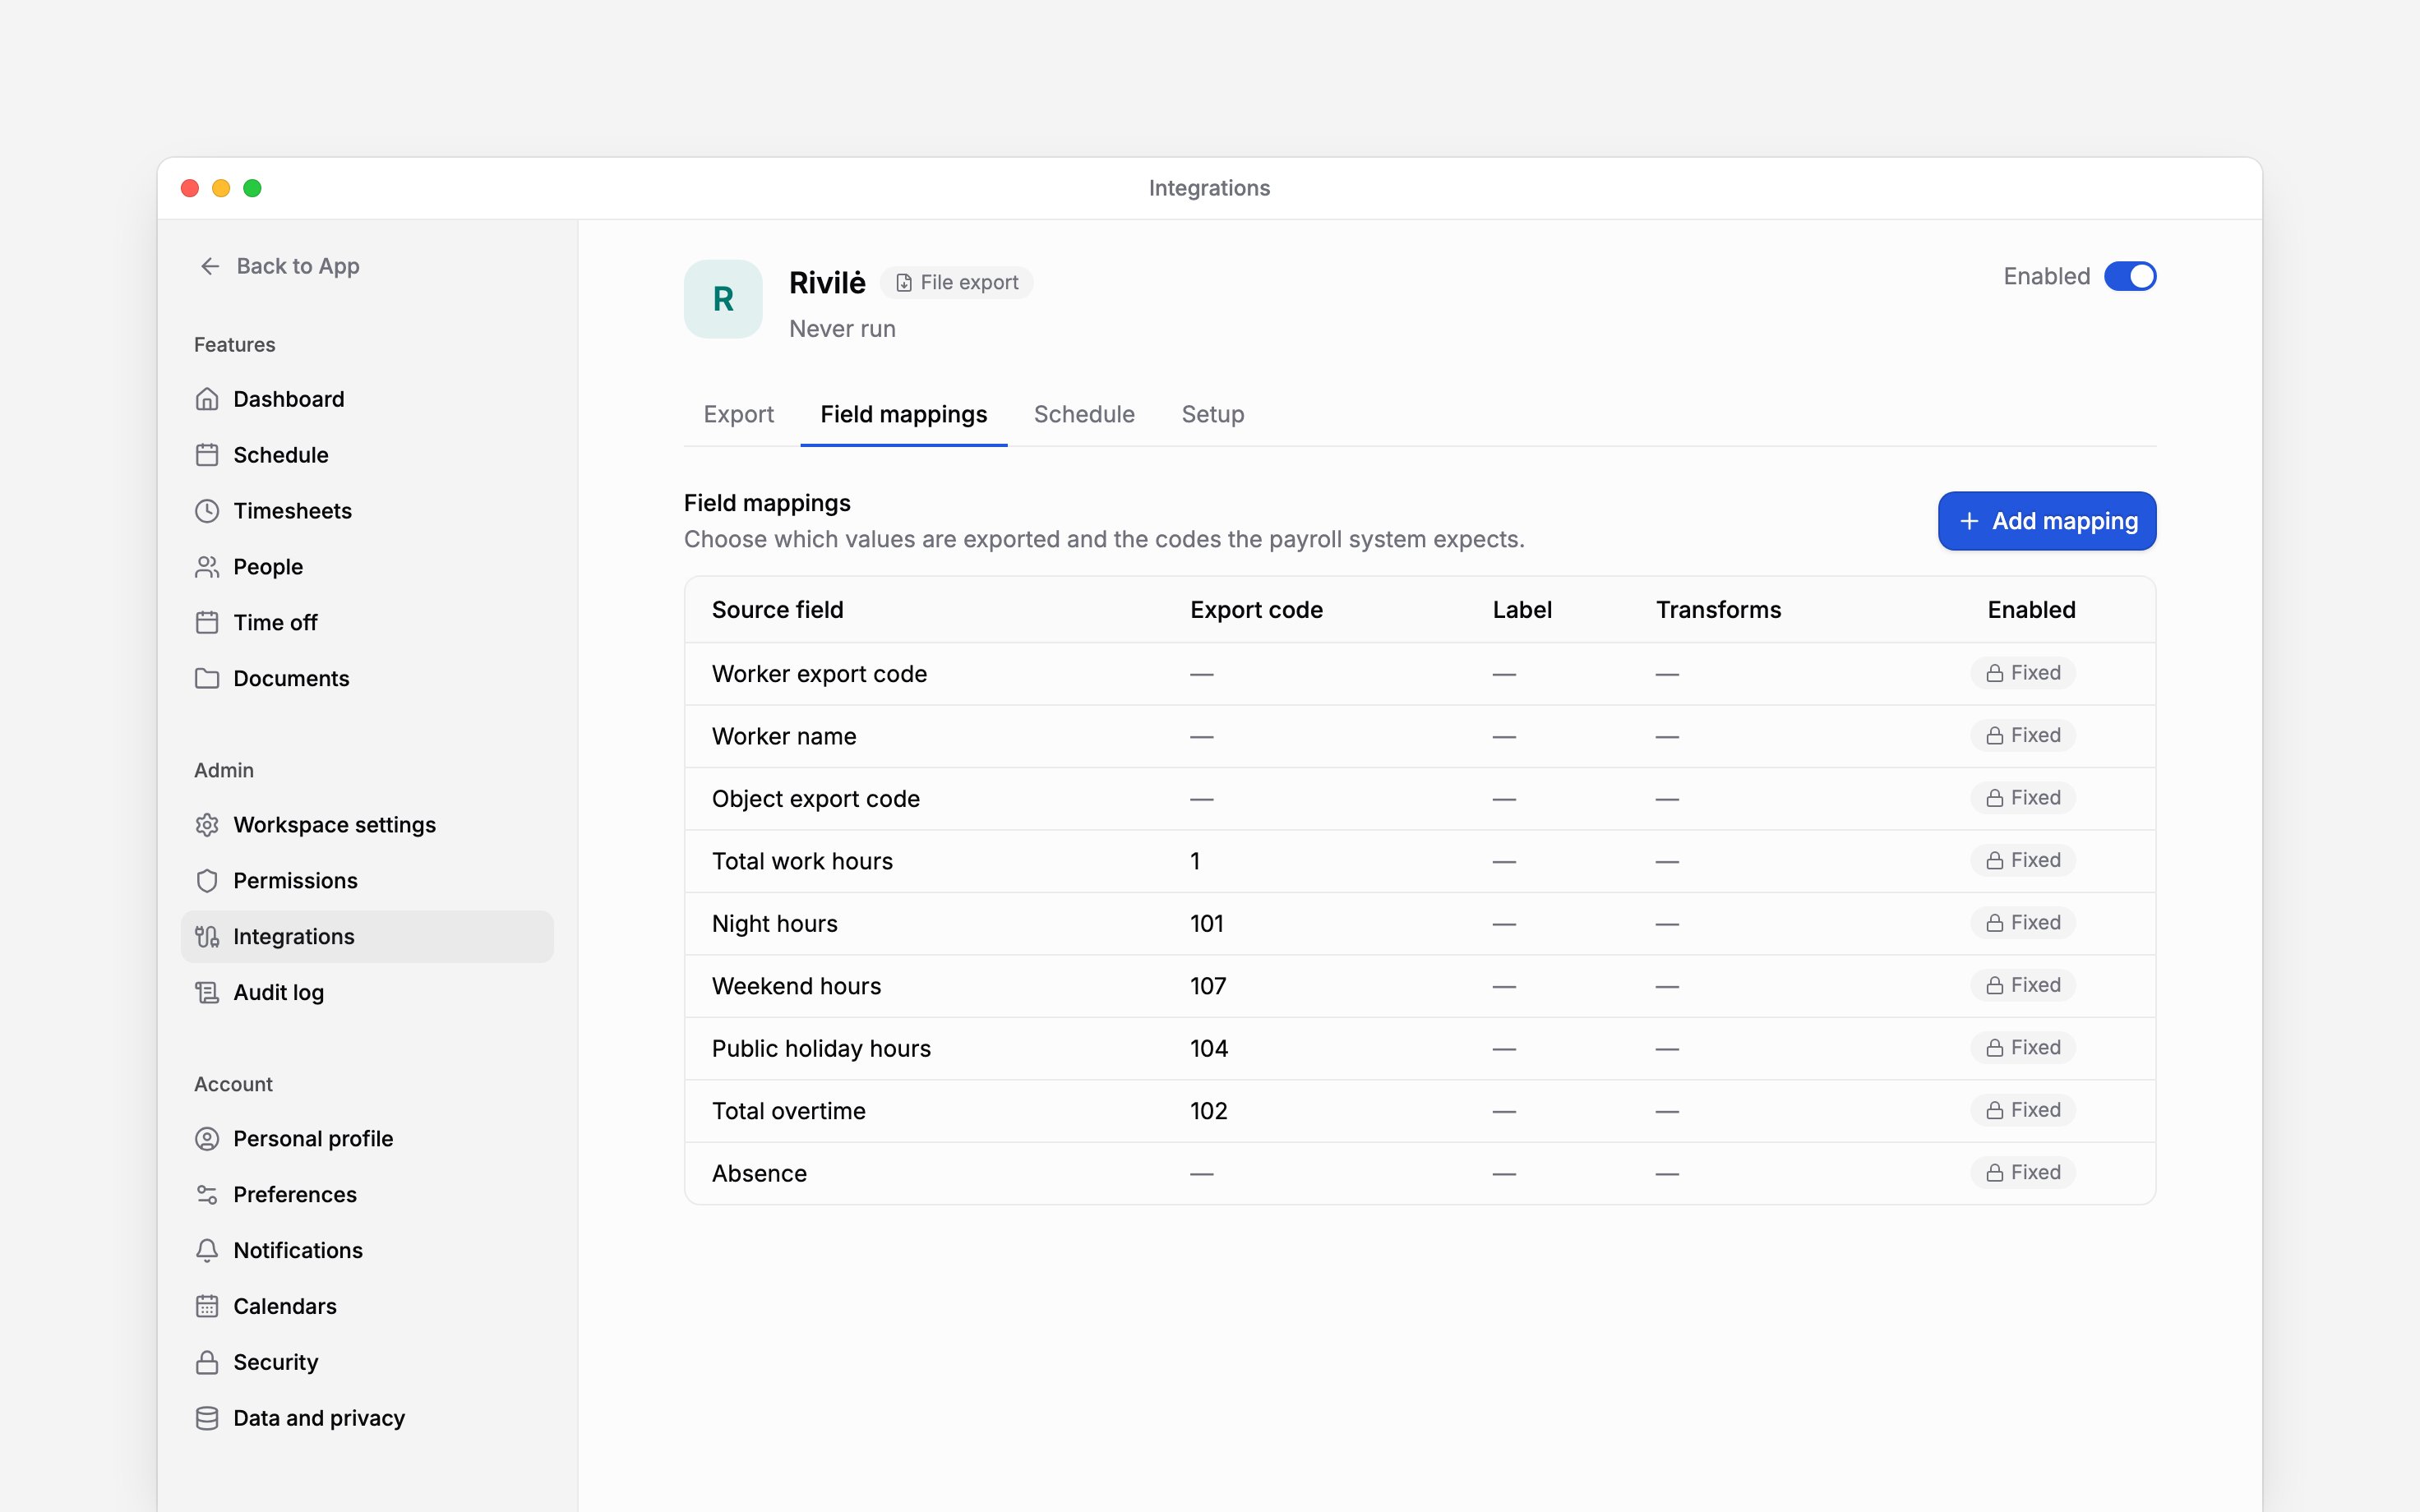Click the Integrations icon in sidebar
The width and height of the screenshot is (2420, 1512).
coord(207,937)
